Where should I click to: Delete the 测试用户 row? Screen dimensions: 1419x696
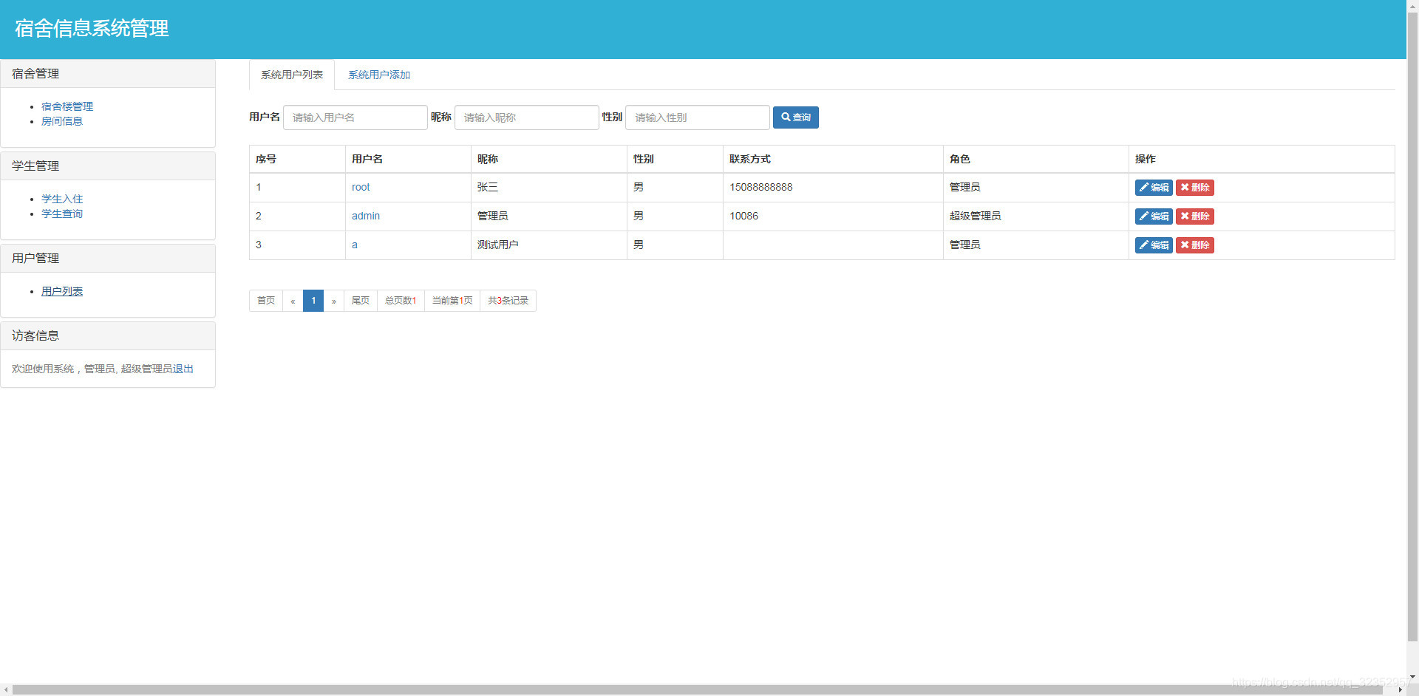coord(1194,245)
